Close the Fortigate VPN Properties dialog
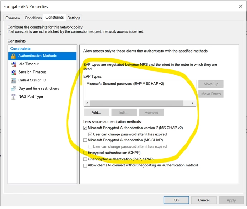The height and width of the screenshot is (209, 247). 241,6
